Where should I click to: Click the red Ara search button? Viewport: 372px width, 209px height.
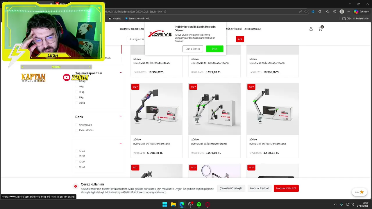(x=240, y=39)
